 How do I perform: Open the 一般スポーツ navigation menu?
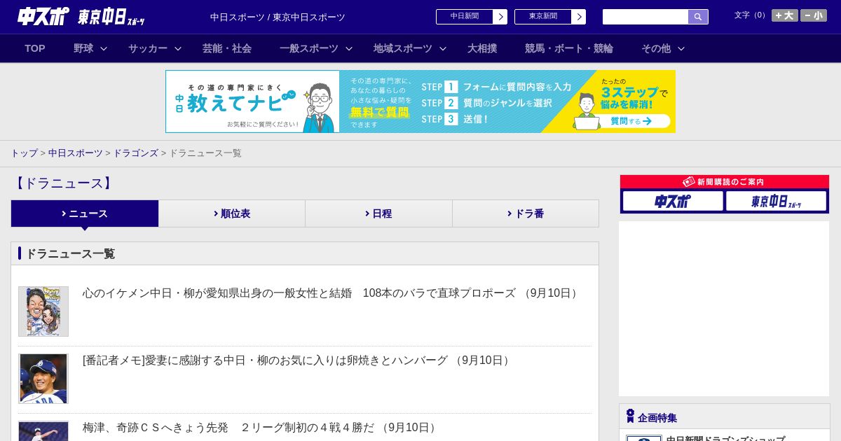pyautogui.click(x=309, y=48)
